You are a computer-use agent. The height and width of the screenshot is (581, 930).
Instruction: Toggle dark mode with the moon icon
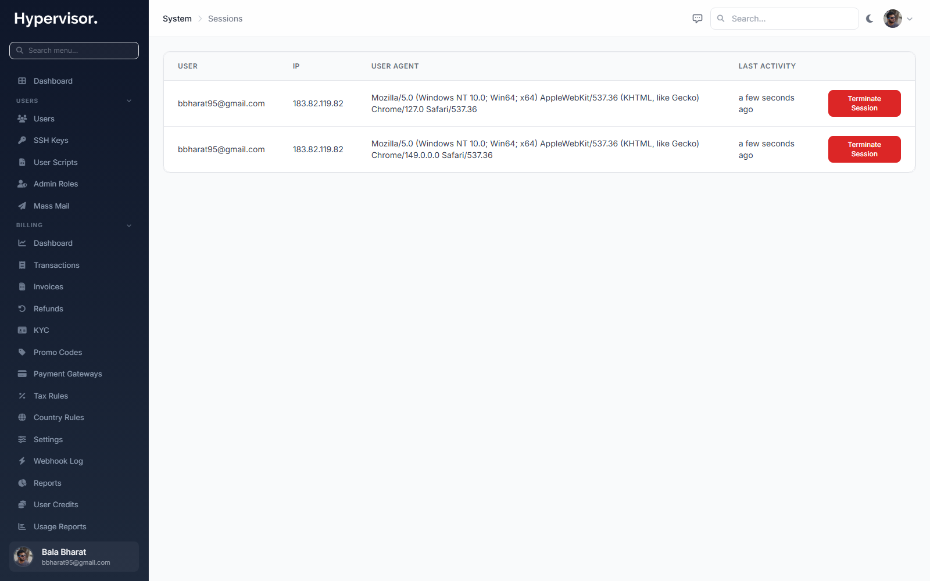tap(870, 19)
